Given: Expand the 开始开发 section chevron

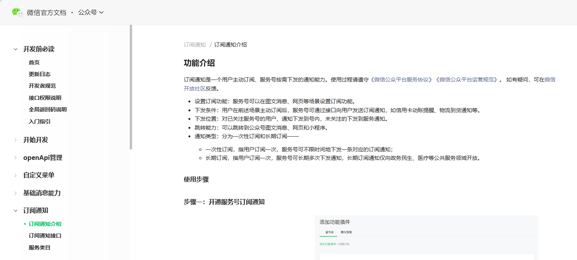Looking at the screenshot, I should click(x=16, y=140).
